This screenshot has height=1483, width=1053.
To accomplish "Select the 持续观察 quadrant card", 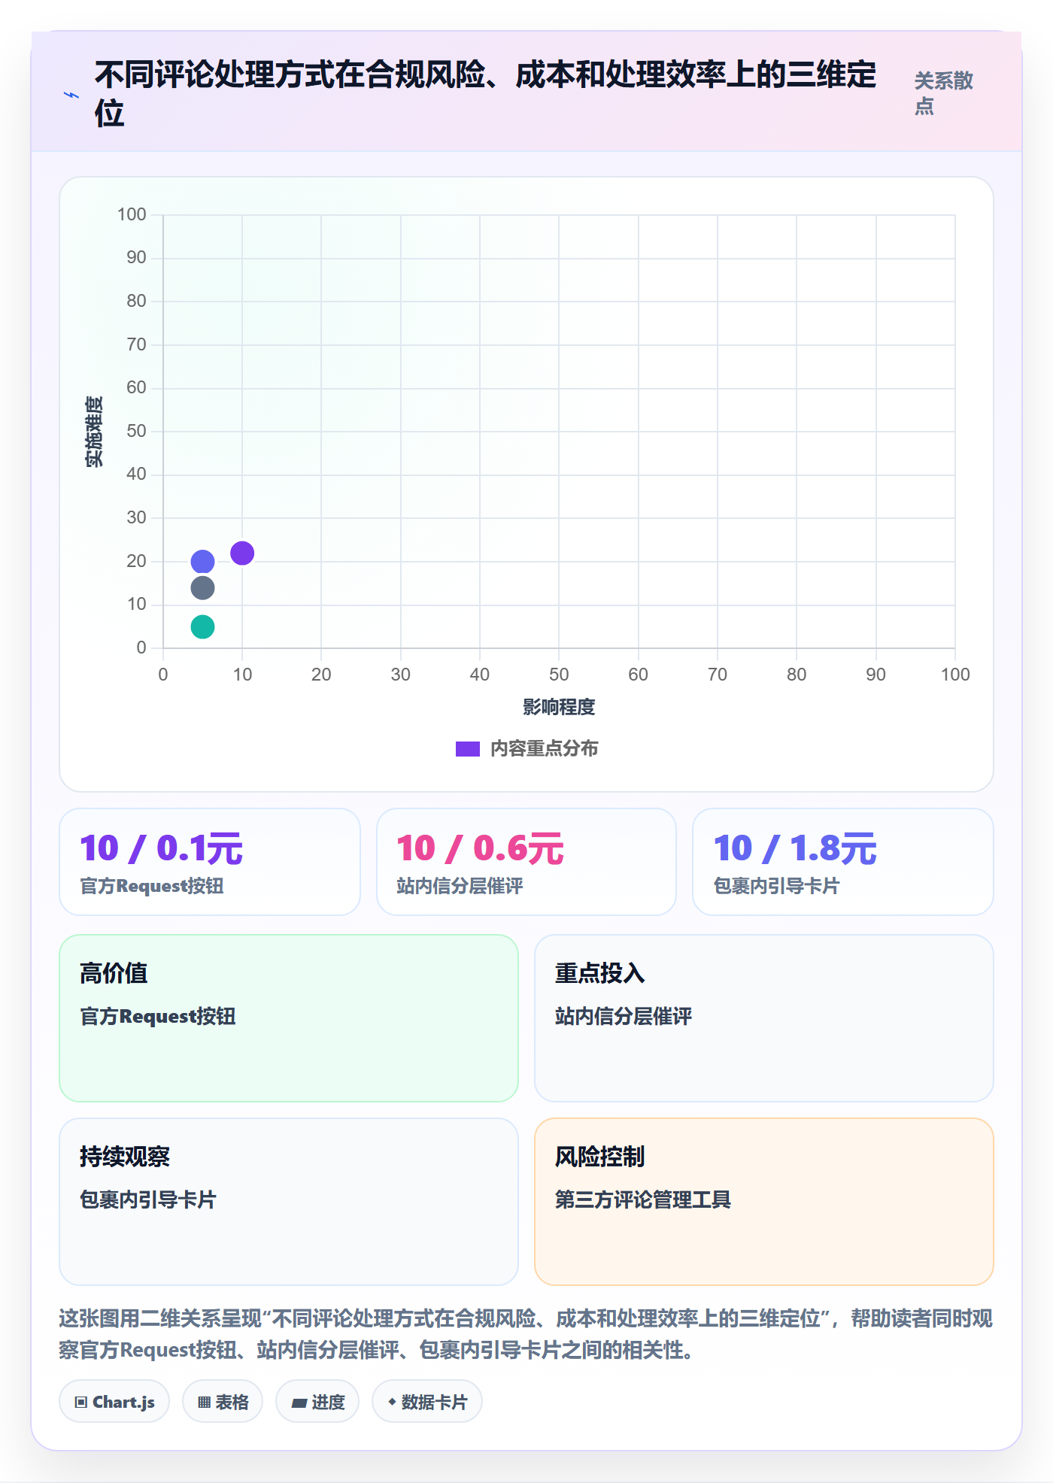I will (x=289, y=1202).
